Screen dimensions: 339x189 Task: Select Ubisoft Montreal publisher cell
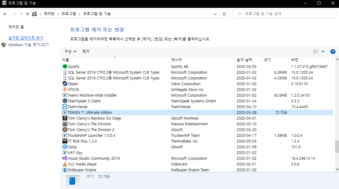(185, 118)
